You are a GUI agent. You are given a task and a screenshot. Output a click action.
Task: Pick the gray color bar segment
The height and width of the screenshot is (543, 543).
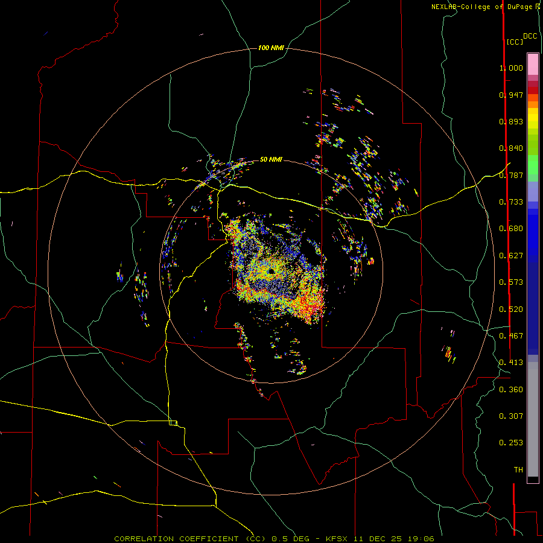pyautogui.click(x=533, y=419)
